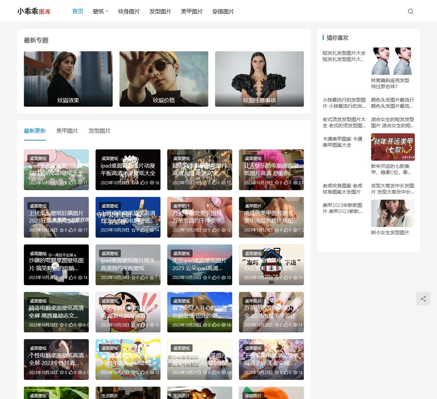Click star icon on 王者荣耀电脑桌面壁纸 card

pyautogui.click(x=277, y=373)
